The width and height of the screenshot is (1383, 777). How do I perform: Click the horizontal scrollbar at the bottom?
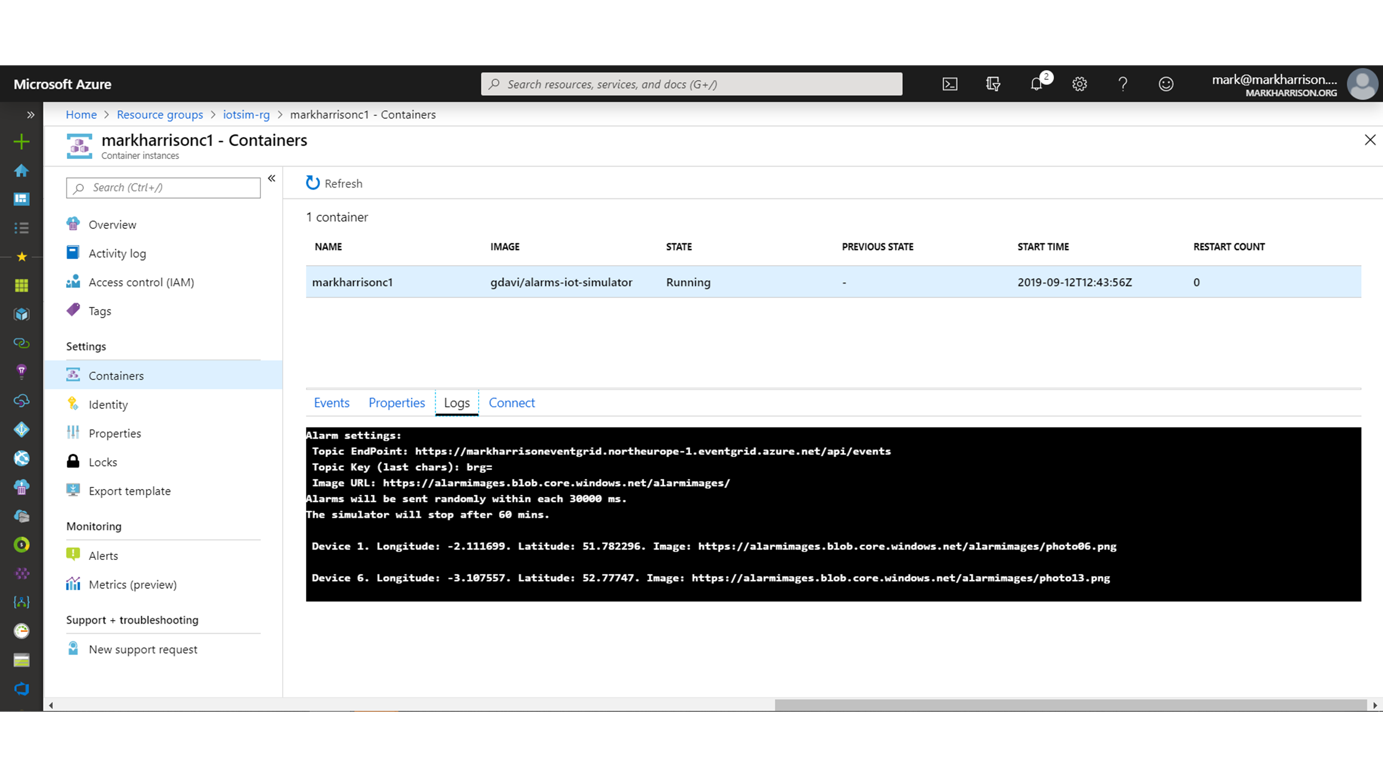pyautogui.click(x=1070, y=705)
